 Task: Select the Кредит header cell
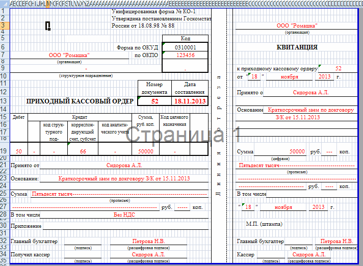[80, 117]
